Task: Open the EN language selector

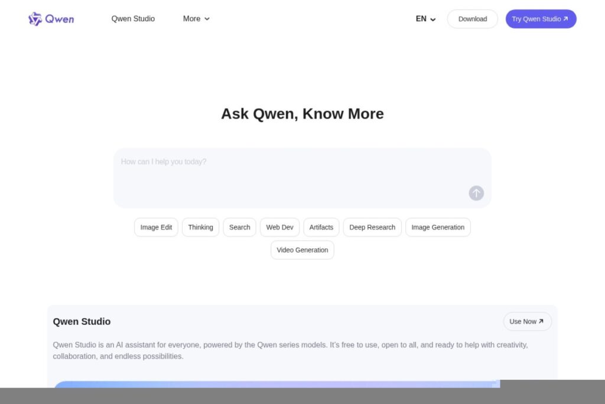Action: coord(425,19)
